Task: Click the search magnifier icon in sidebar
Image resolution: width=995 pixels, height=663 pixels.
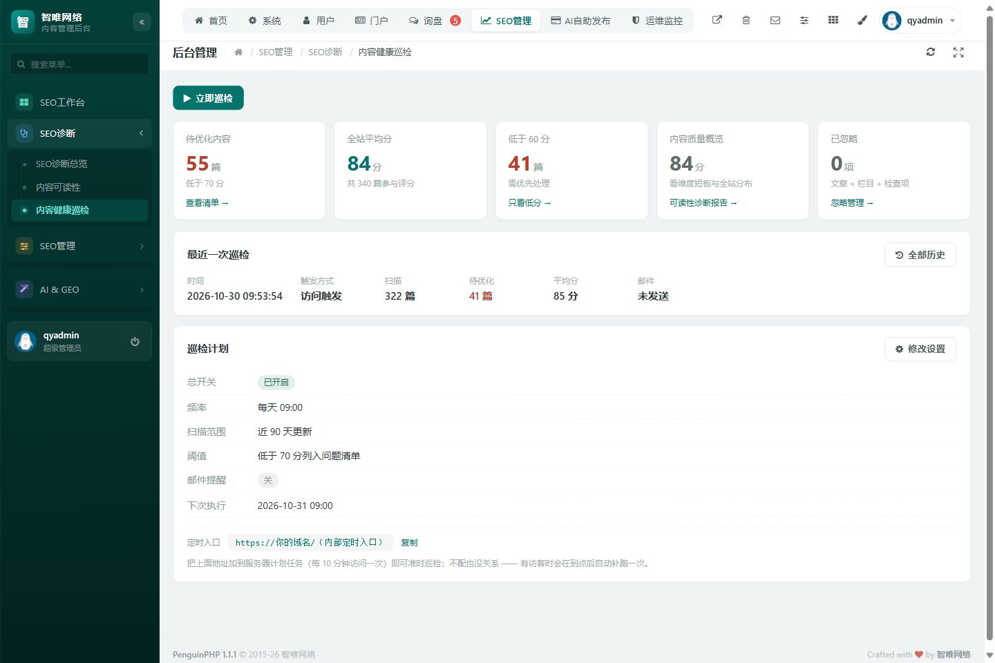Action: point(21,64)
